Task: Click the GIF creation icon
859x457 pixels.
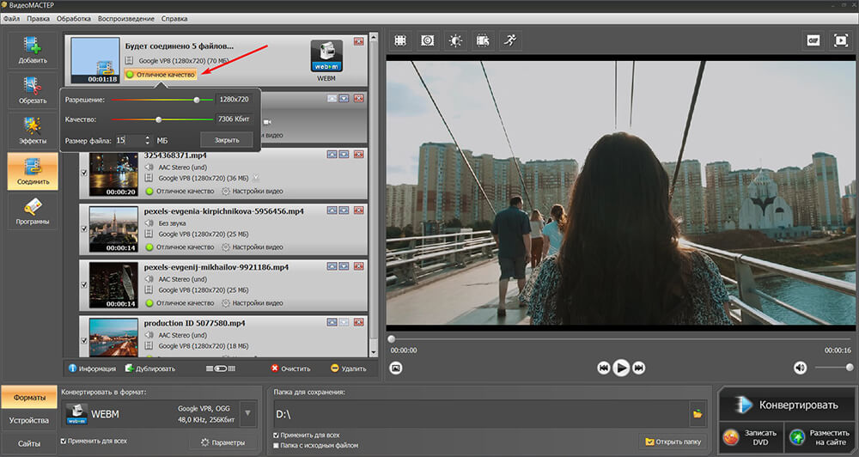Action: (813, 40)
